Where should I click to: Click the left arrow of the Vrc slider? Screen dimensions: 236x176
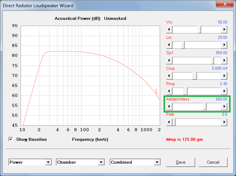pyautogui.click(x=169, y=29)
